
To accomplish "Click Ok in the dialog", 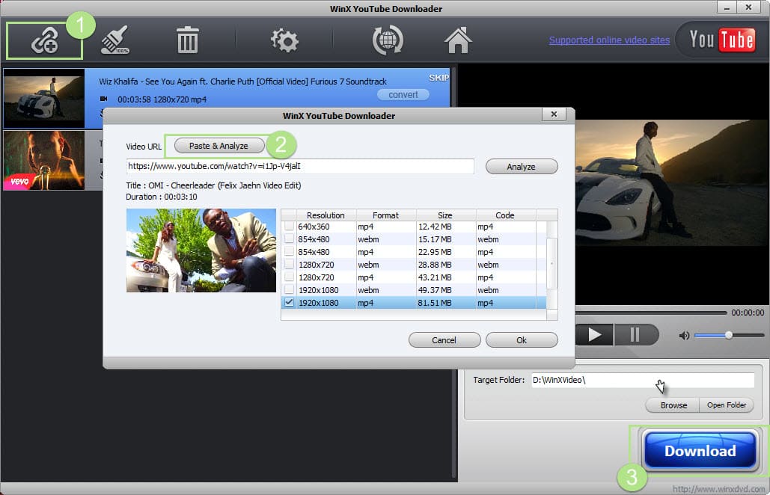I will 522,340.
